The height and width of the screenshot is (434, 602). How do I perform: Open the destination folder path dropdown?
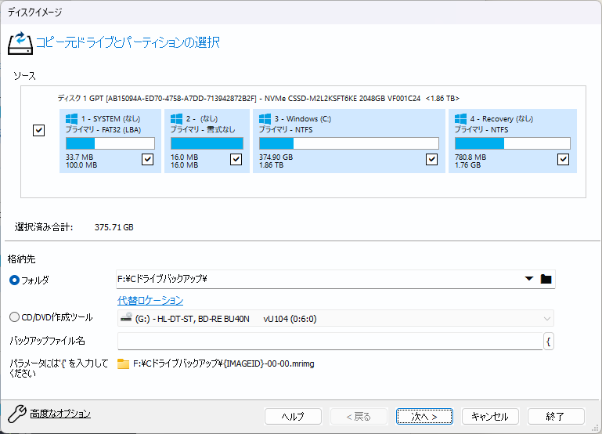pos(529,279)
